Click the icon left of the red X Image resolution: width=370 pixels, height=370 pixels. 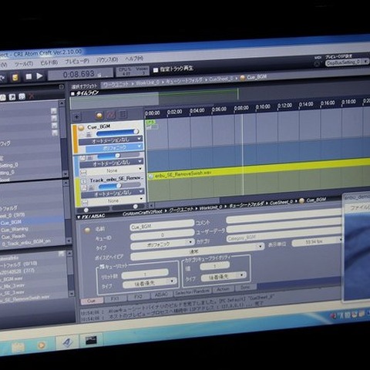[22, 96]
